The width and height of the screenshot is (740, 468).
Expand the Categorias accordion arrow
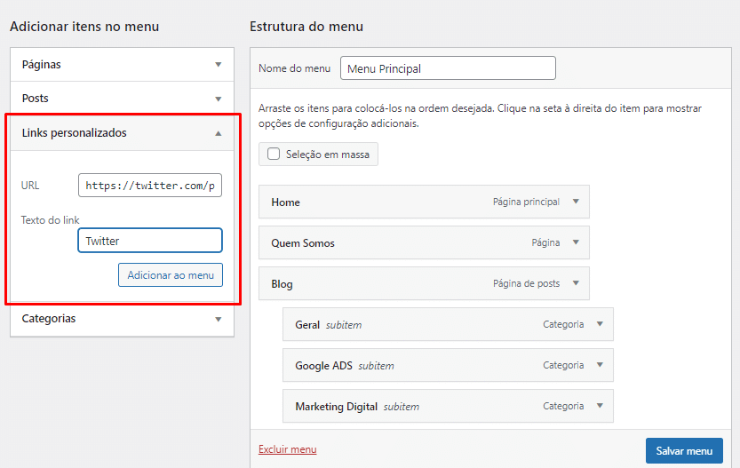[x=218, y=319]
